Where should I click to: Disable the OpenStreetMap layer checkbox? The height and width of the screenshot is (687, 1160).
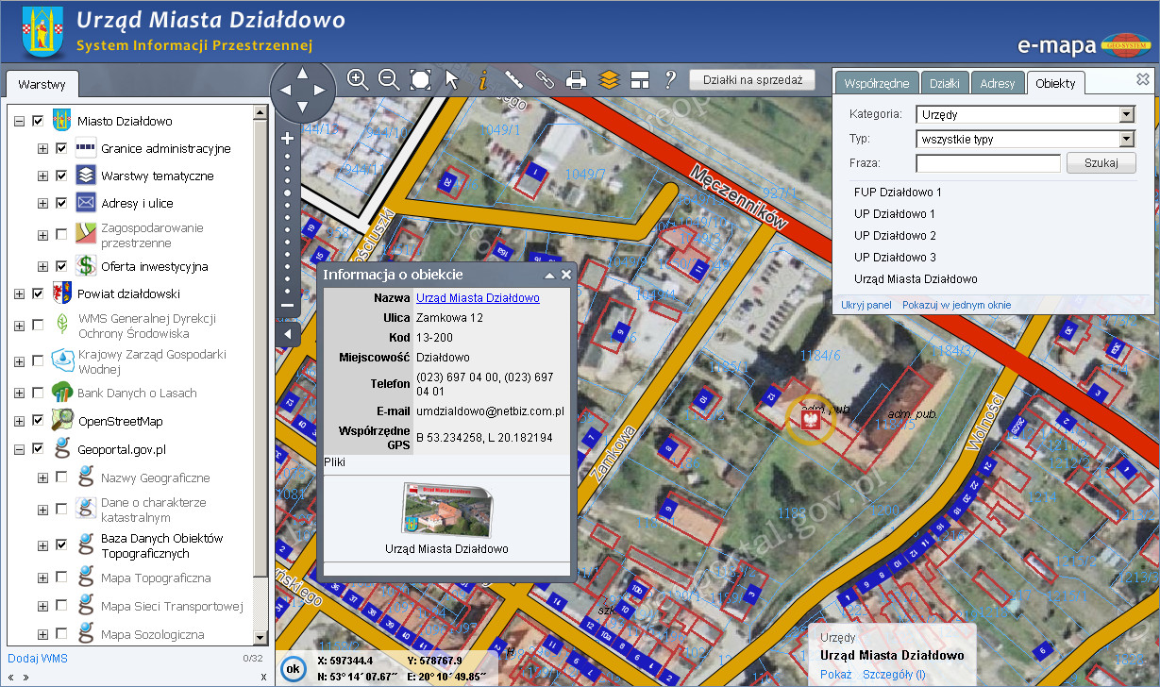tap(38, 420)
